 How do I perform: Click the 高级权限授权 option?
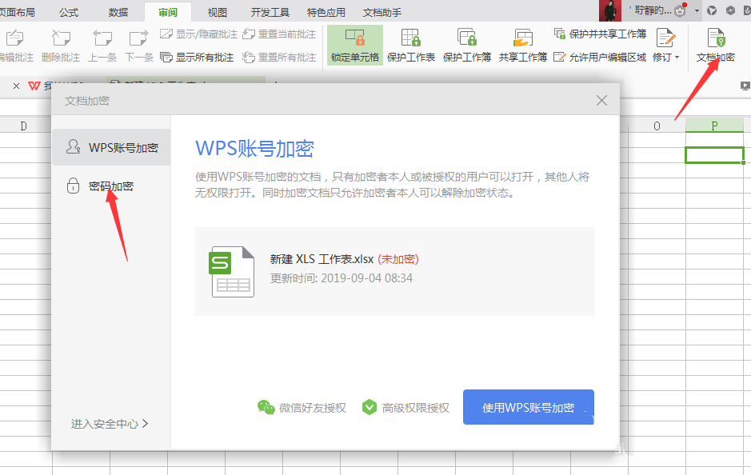point(405,408)
